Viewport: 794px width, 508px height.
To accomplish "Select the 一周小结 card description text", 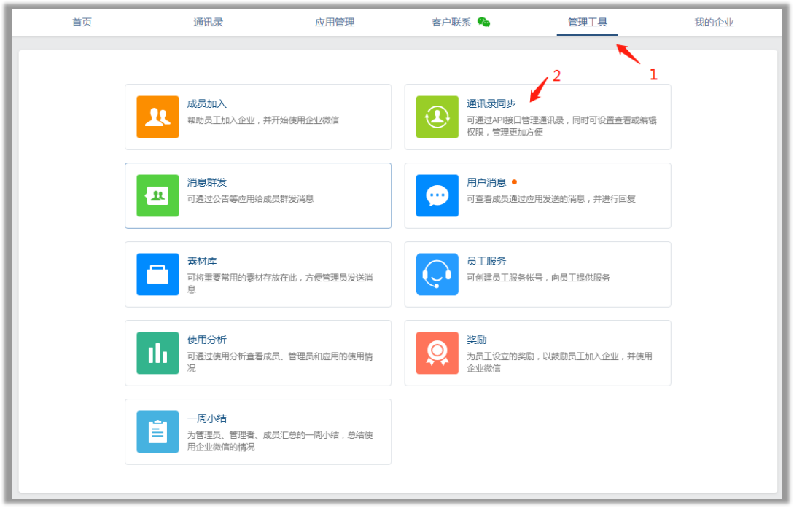I will click(280, 441).
